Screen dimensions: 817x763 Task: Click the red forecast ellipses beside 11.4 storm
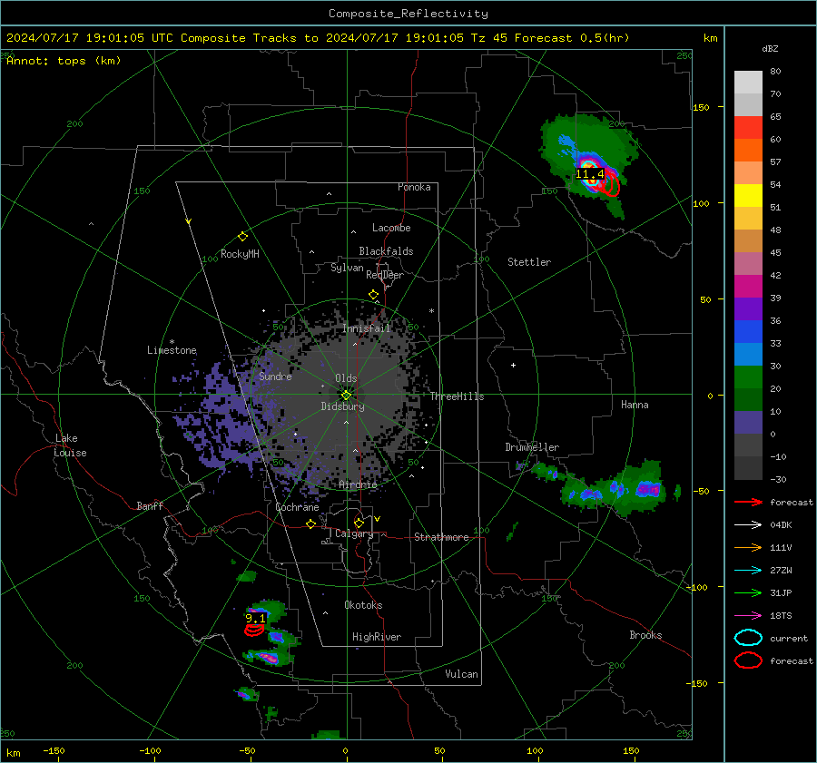[x=610, y=185]
